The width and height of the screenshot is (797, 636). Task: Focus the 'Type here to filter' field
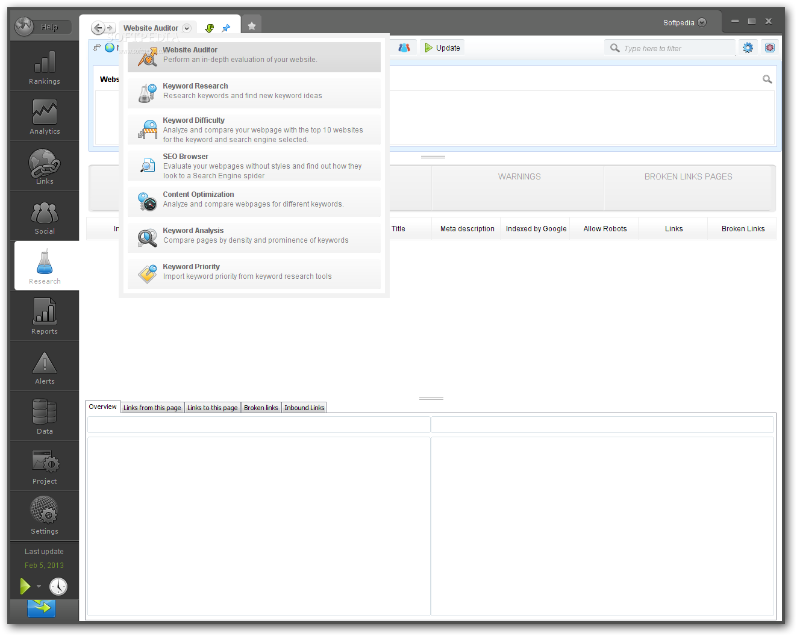670,48
